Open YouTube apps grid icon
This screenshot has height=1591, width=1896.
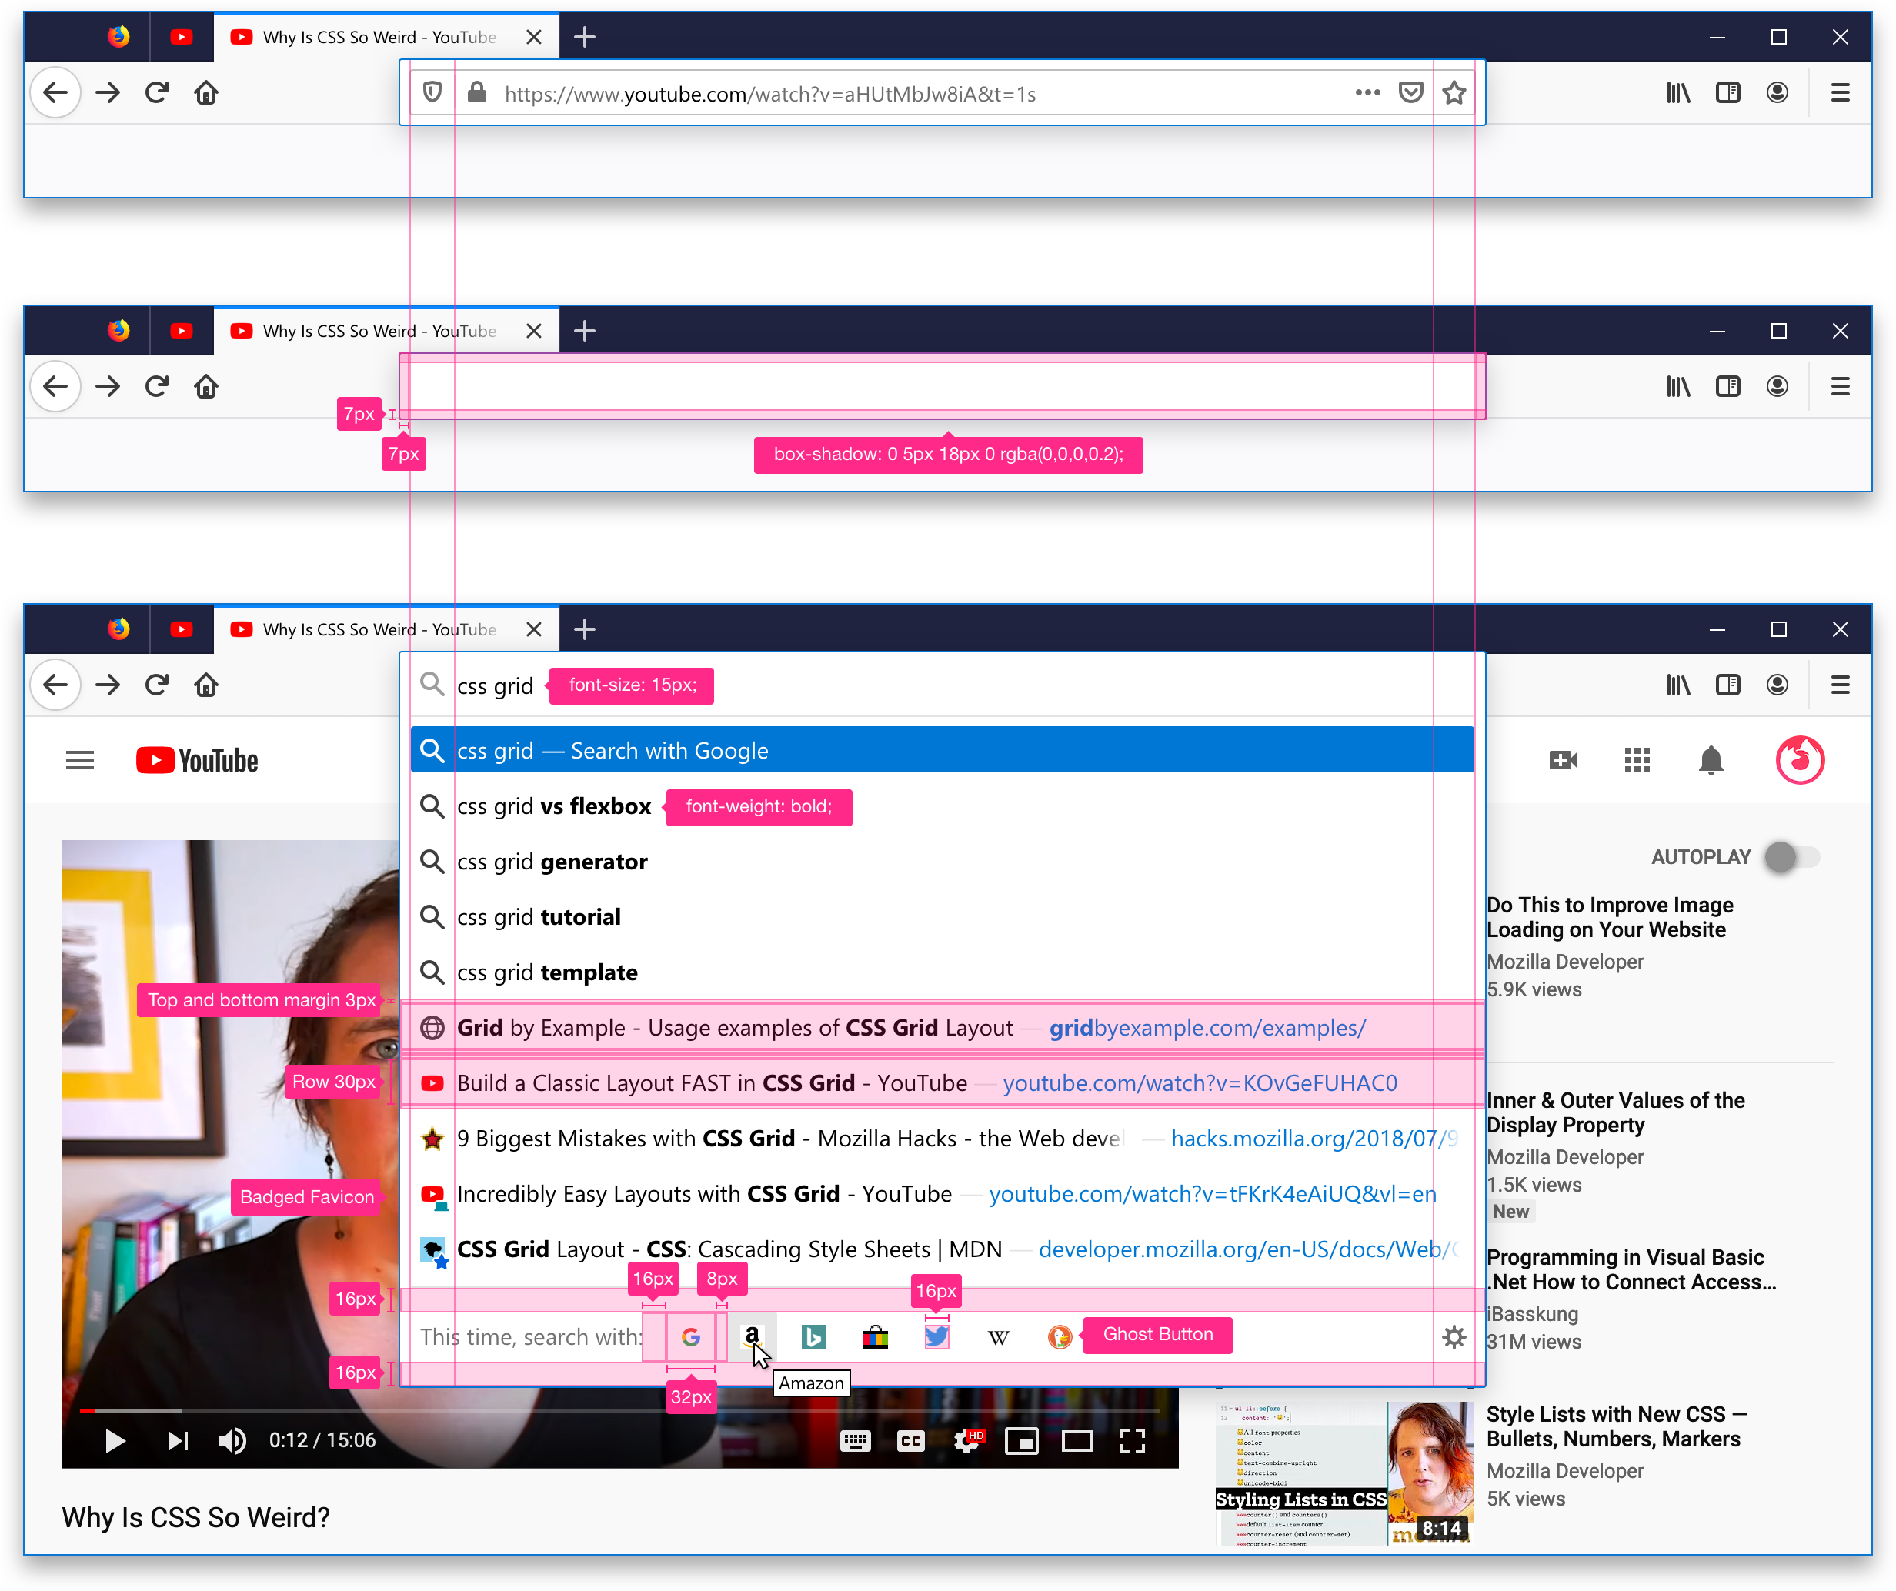1637,760
